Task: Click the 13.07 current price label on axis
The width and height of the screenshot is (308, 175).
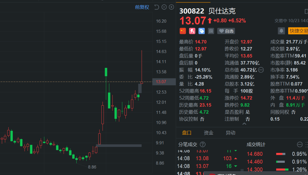Action: coord(164,82)
